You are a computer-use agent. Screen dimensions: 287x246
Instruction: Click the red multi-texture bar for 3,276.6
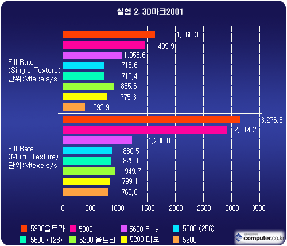tap(152, 120)
